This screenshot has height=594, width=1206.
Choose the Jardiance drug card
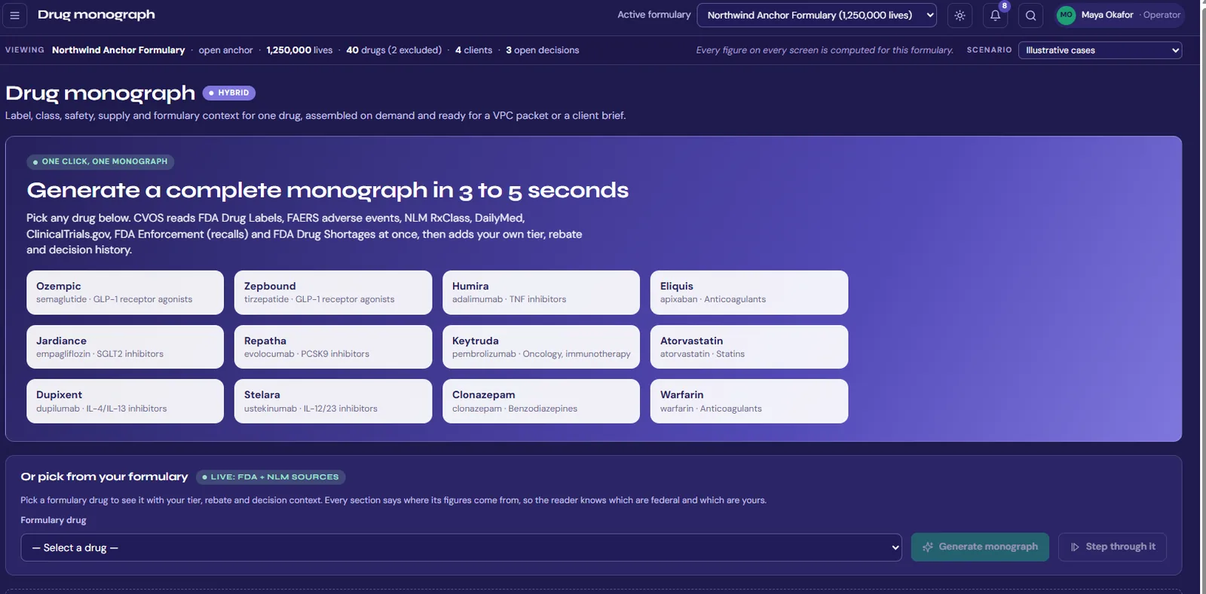pyautogui.click(x=125, y=347)
